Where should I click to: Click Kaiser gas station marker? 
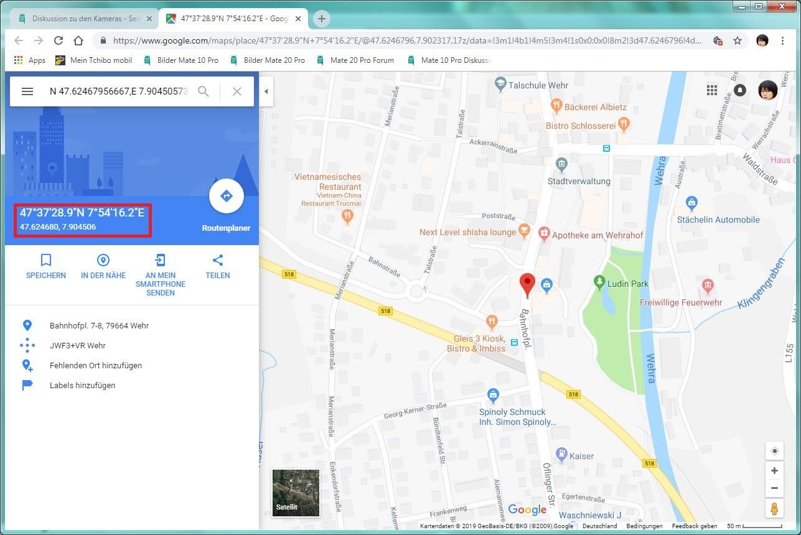[x=561, y=454]
